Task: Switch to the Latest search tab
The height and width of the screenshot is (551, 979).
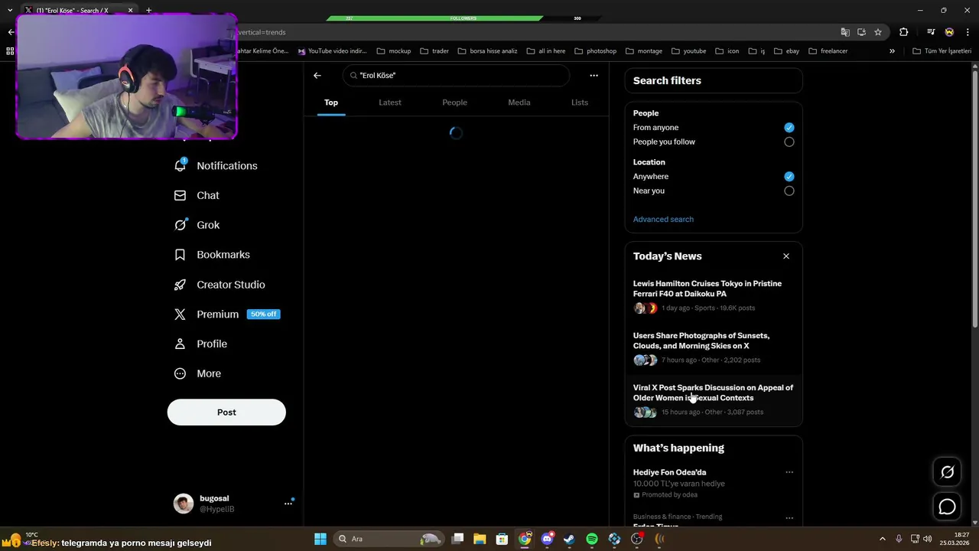Action: tap(390, 103)
